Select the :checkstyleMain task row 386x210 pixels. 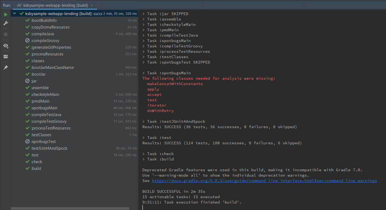(74, 95)
